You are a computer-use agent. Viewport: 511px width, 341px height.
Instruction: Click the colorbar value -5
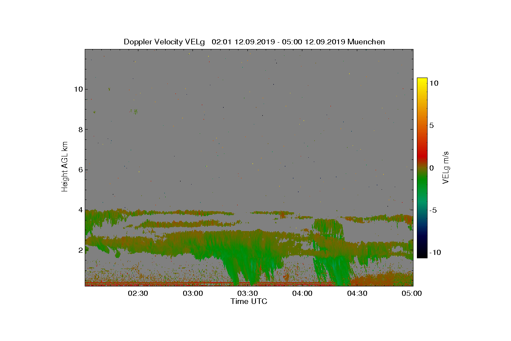coord(433,210)
